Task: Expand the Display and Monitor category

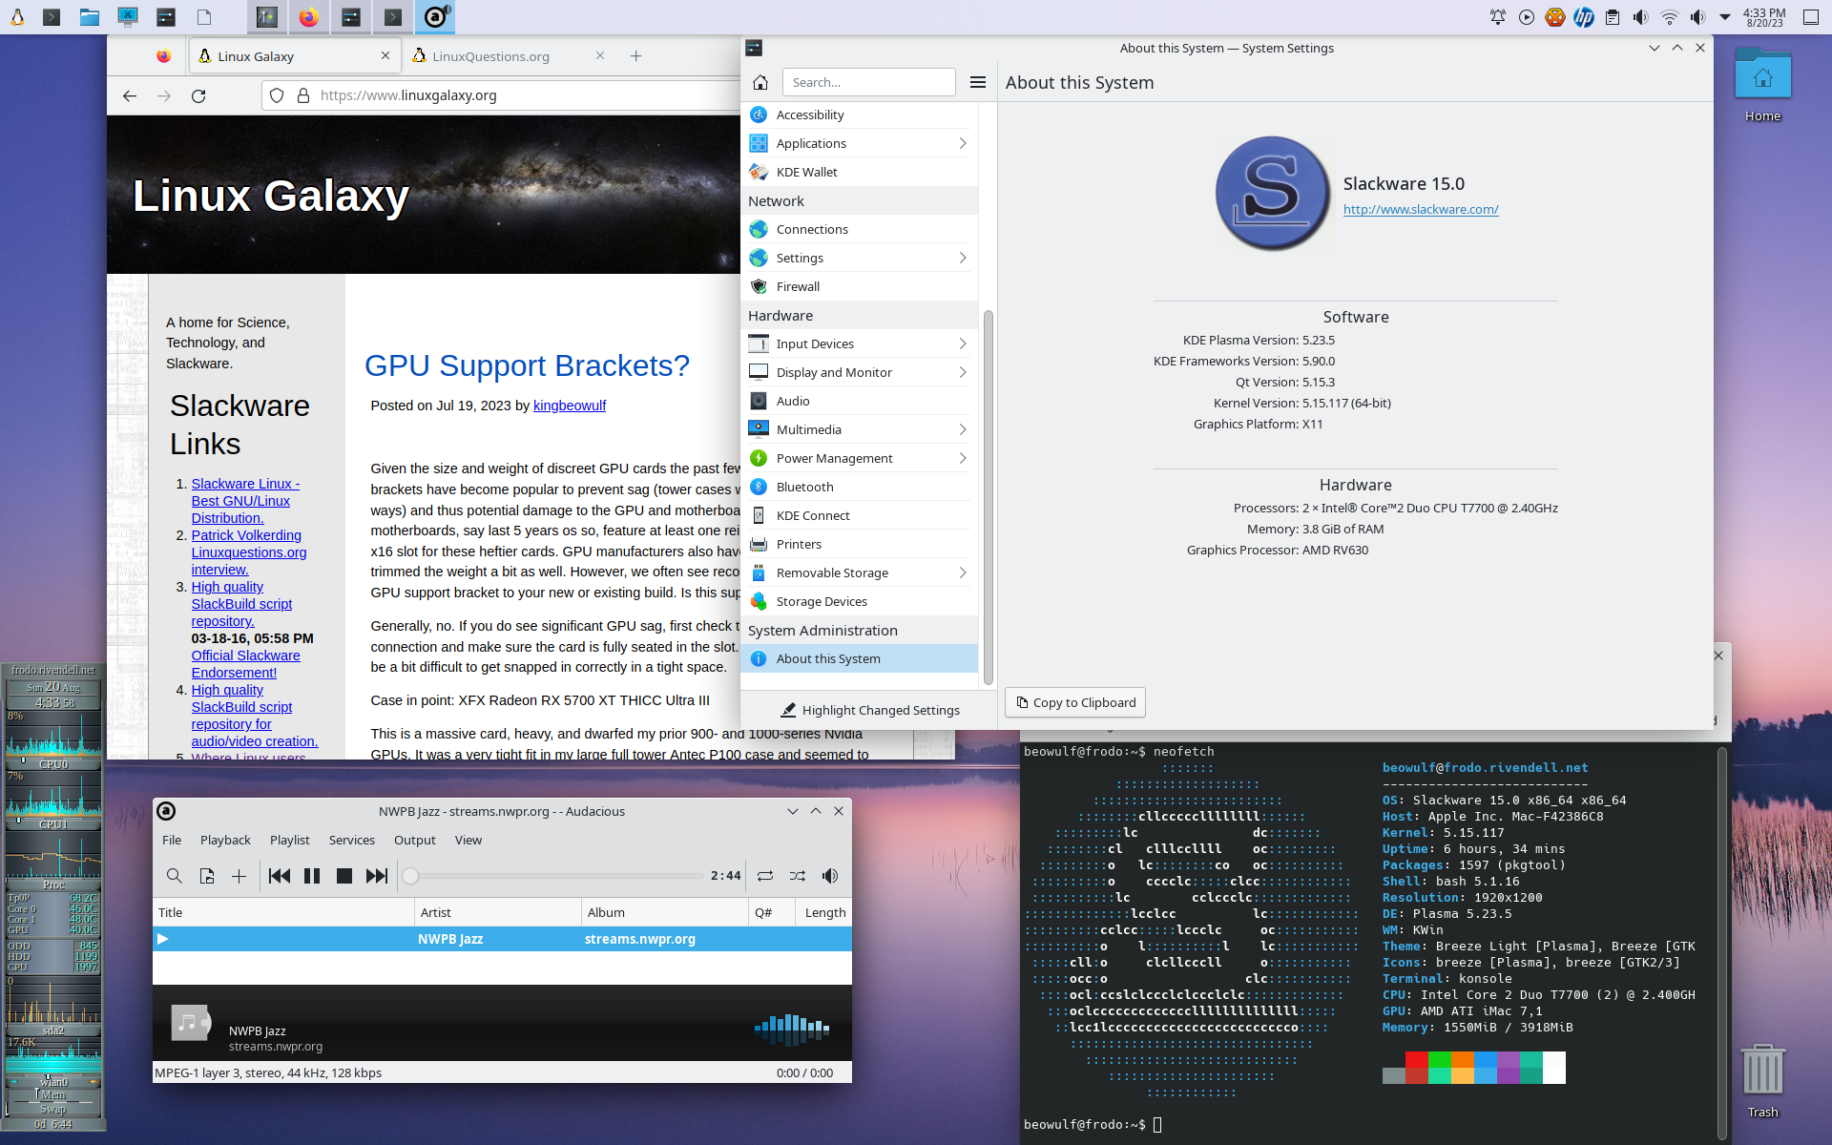Action: pos(834,372)
